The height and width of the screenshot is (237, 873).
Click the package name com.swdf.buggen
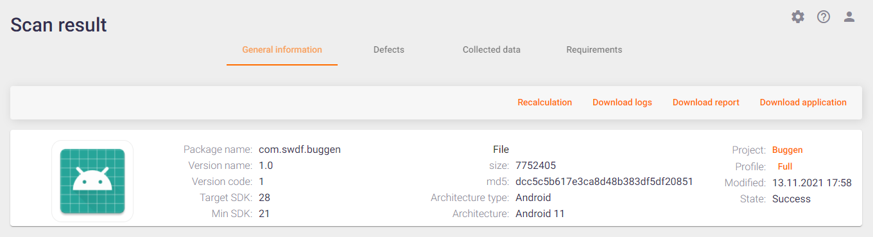click(x=300, y=150)
